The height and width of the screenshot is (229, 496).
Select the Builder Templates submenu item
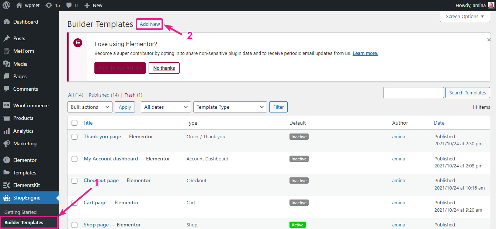click(x=29, y=222)
